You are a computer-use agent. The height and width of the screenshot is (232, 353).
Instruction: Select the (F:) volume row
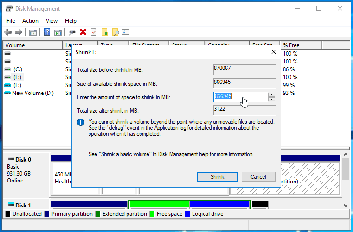17,85
